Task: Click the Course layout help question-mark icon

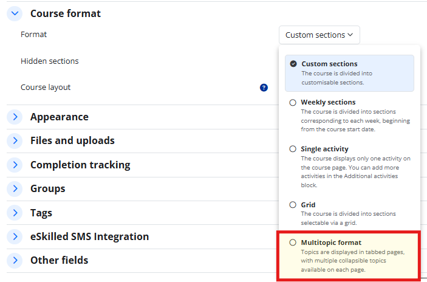Action: [x=264, y=88]
